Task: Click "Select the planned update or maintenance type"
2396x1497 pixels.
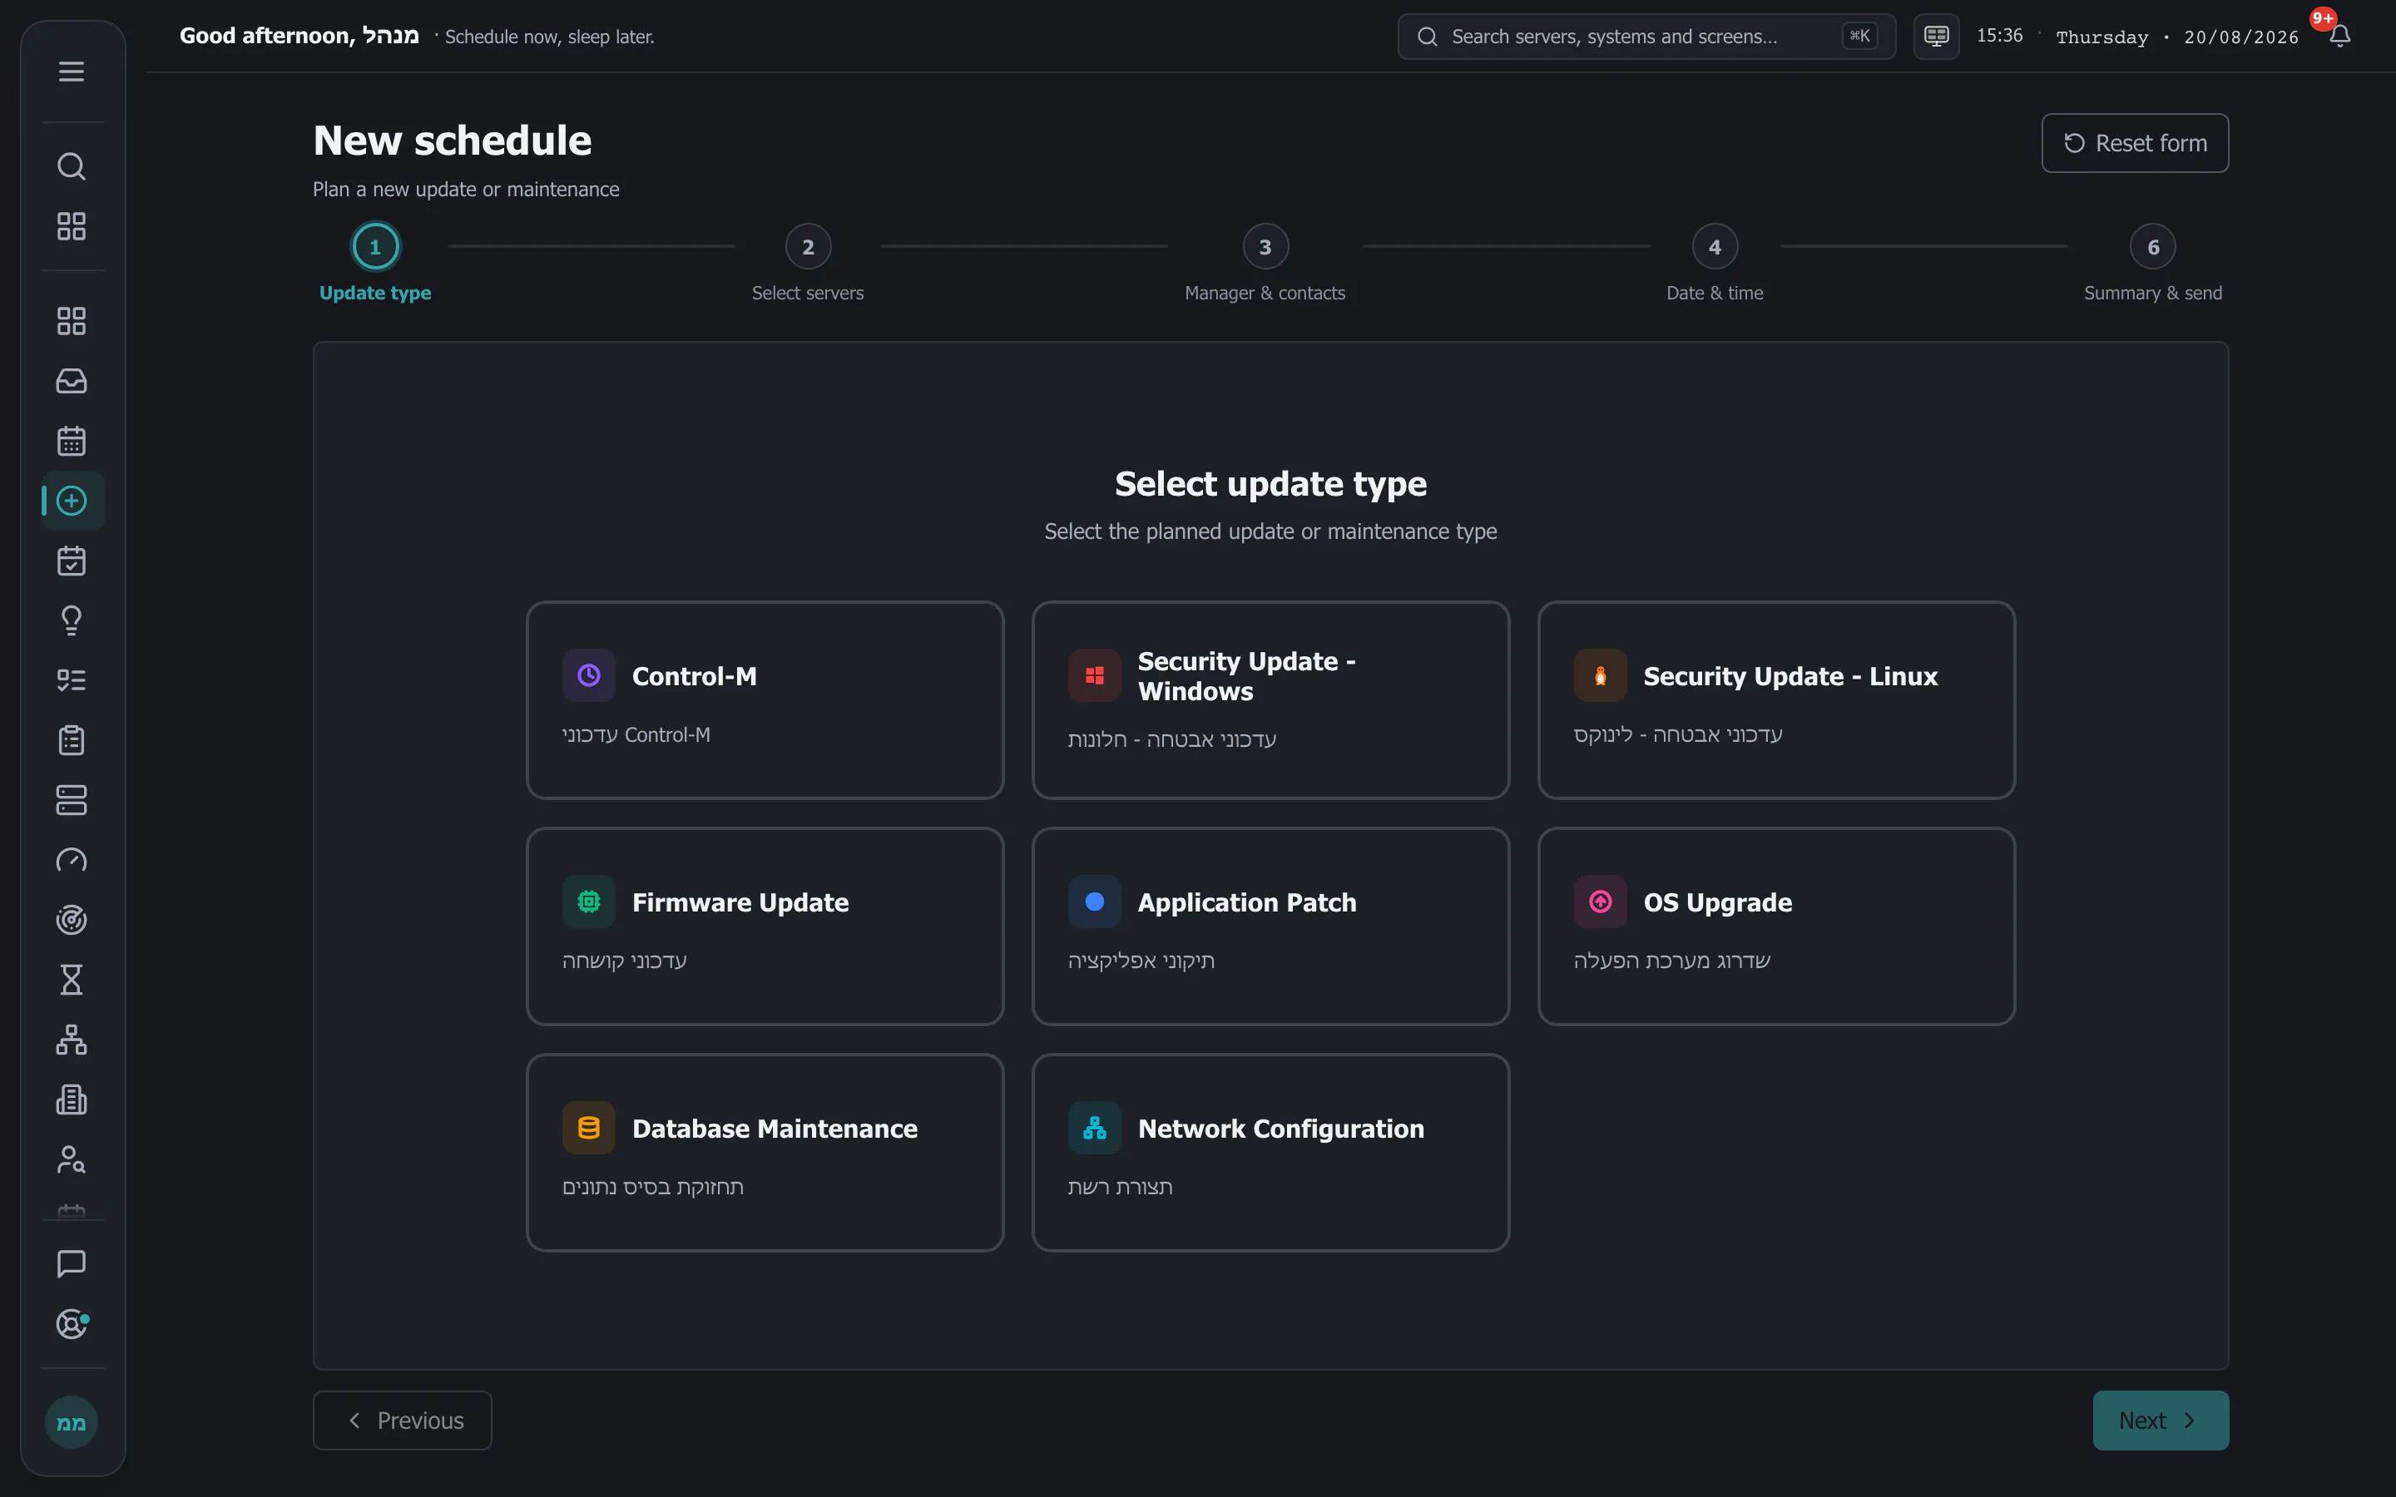Action: (x=1270, y=531)
